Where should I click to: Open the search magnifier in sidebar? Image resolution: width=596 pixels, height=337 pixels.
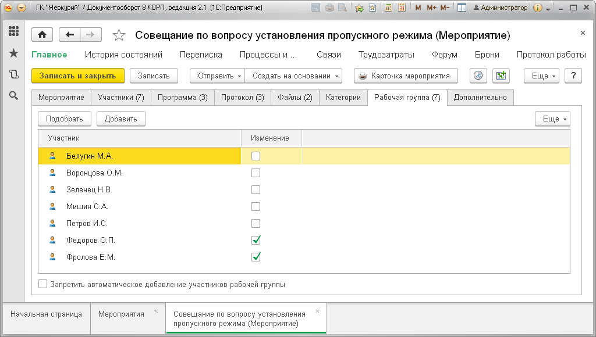click(x=14, y=96)
